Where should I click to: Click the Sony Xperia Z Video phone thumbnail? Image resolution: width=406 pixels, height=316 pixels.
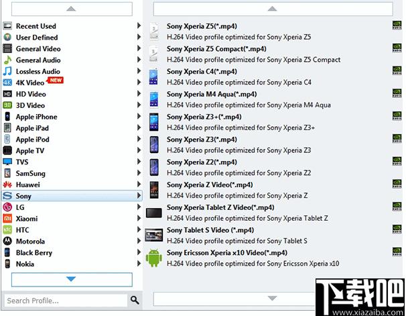coord(154,190)
